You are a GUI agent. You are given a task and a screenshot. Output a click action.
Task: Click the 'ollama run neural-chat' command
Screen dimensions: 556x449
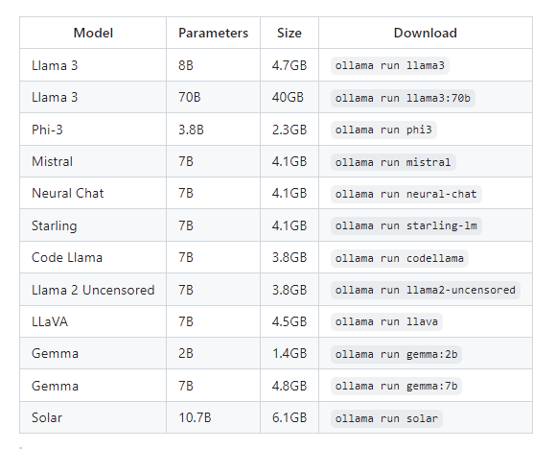pos(406,194)
